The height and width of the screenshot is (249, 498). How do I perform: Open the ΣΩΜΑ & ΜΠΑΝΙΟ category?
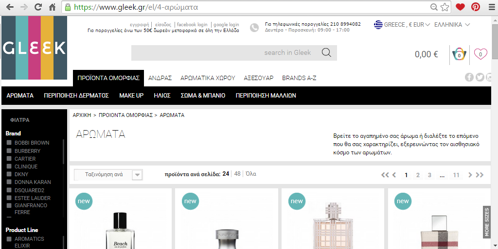[203, 95]
